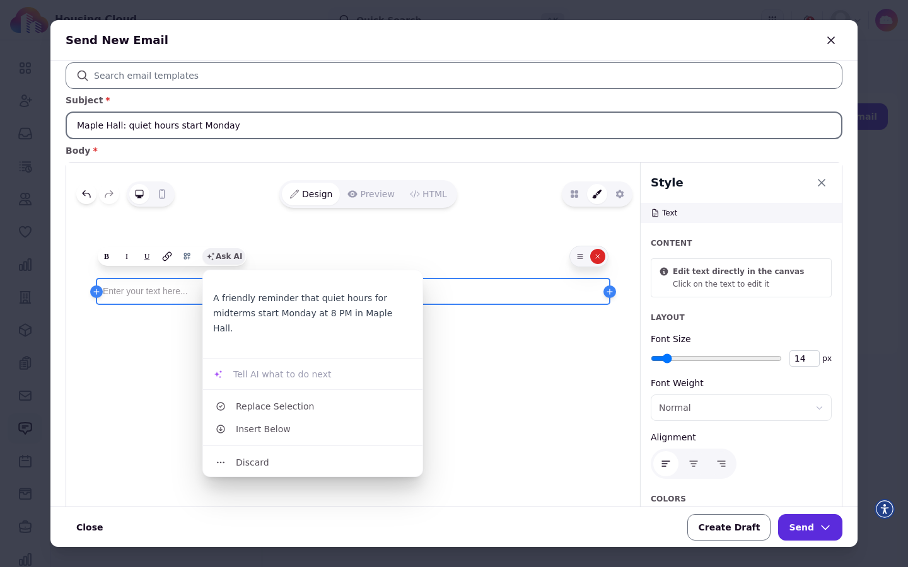Set alignment to right

[721, 464]
